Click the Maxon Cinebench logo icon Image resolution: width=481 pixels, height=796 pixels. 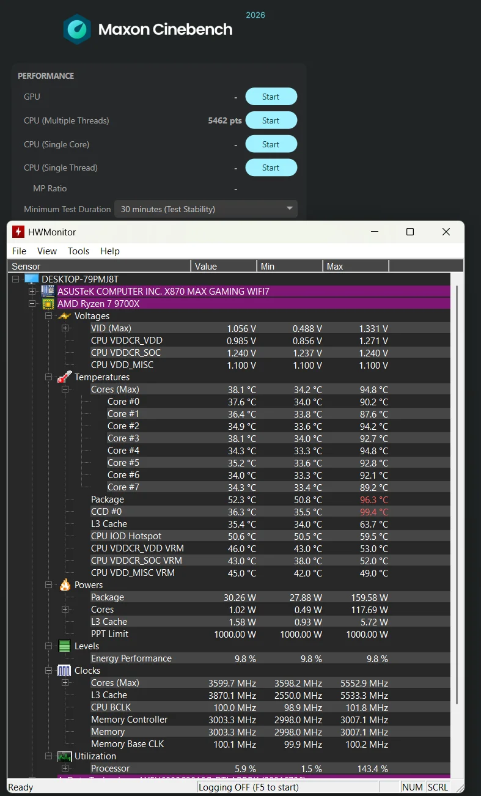pos(77,29)
